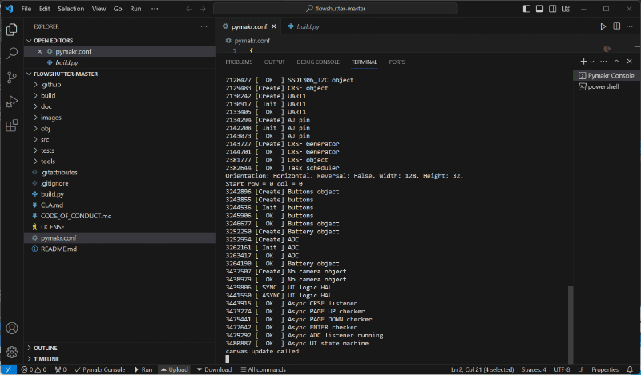
Task: Expand the src folder
Action: (x=46, y=139)
